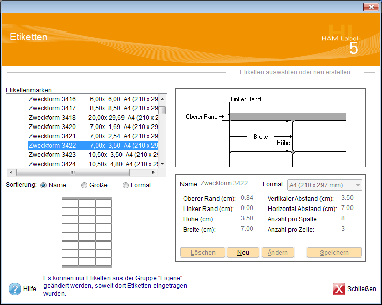Click the vertical scrollbar thumb of label list

pyautogui.click(x=162, y=110)
